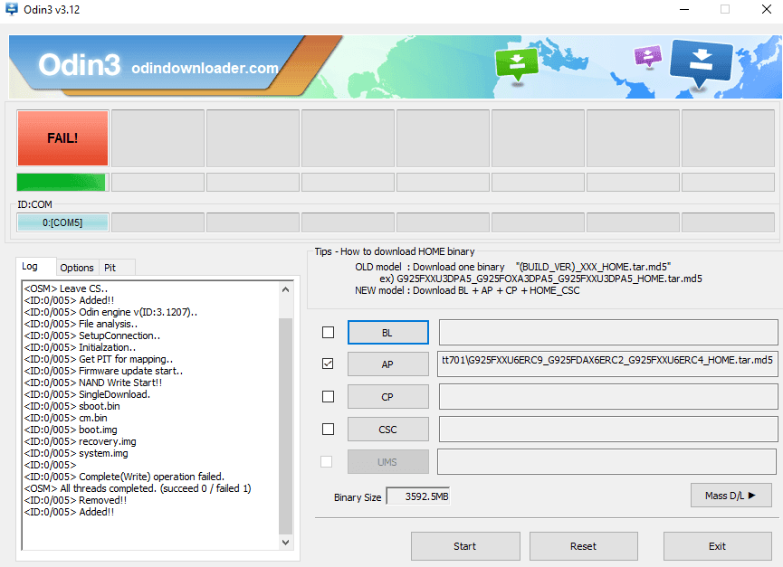783x567 pixels.
Task: Click log line 'Removed!!'
Action: 76,500
